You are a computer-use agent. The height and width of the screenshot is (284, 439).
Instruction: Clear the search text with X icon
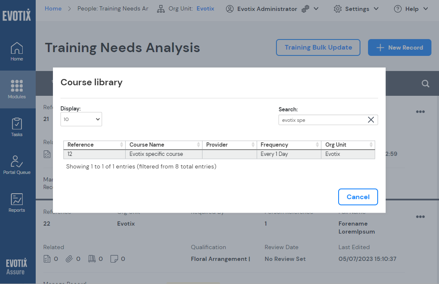(x=371, y=120)
